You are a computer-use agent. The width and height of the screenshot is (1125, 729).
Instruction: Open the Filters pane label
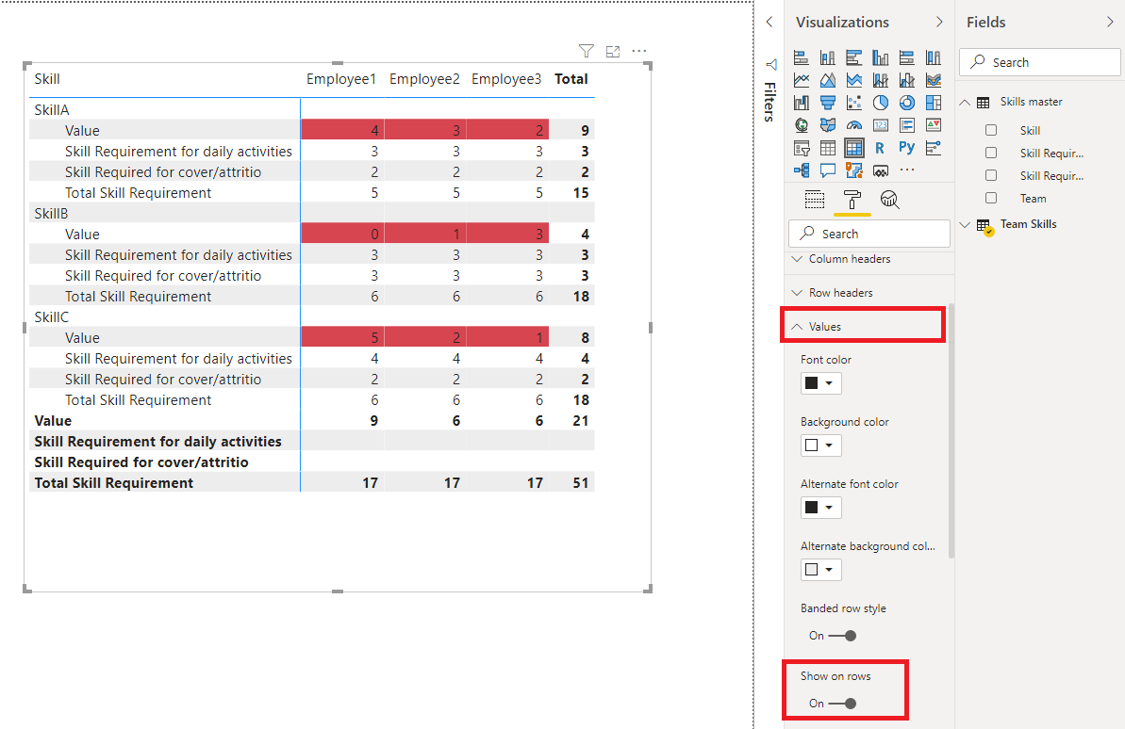tap(769, 102)
